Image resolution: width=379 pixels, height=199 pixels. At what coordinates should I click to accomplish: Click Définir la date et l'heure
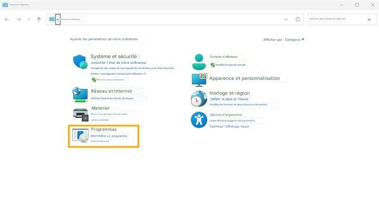pyautogui.click(x=229, y=99)
